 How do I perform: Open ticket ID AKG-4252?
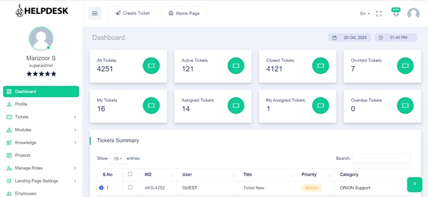[x=155, y=188]
